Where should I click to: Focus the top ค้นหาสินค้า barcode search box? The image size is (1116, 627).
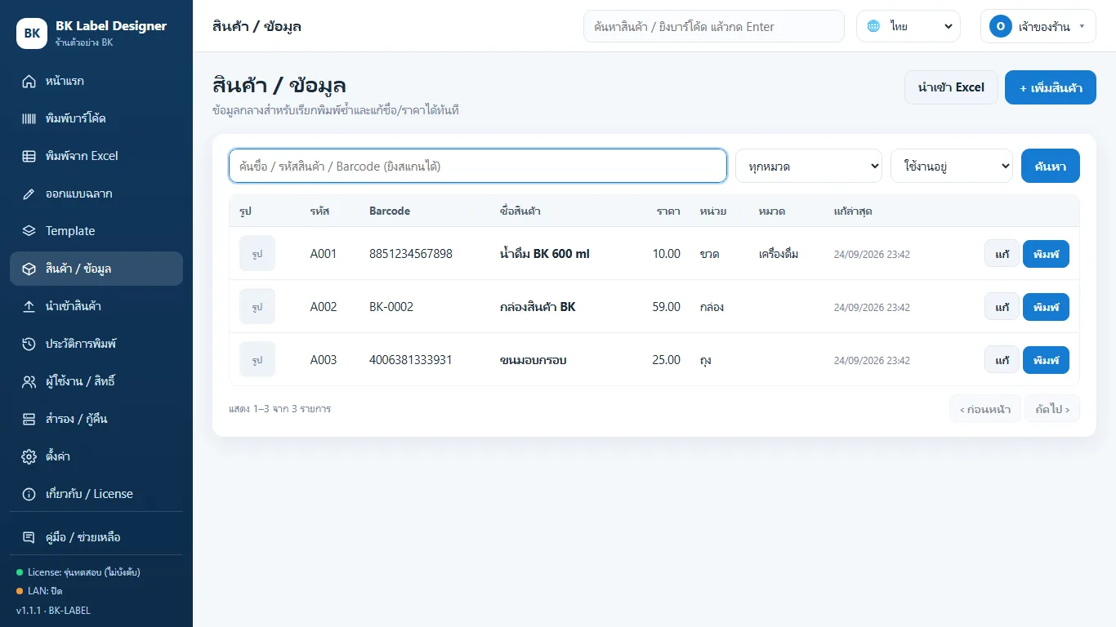pyautogui.click(x=714, y=26)
